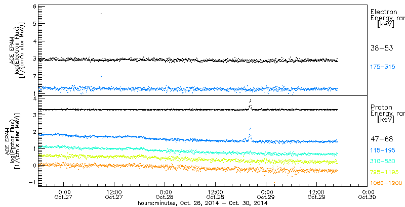Click the outlier point near 5.5 electron flux

coord(101,14)
